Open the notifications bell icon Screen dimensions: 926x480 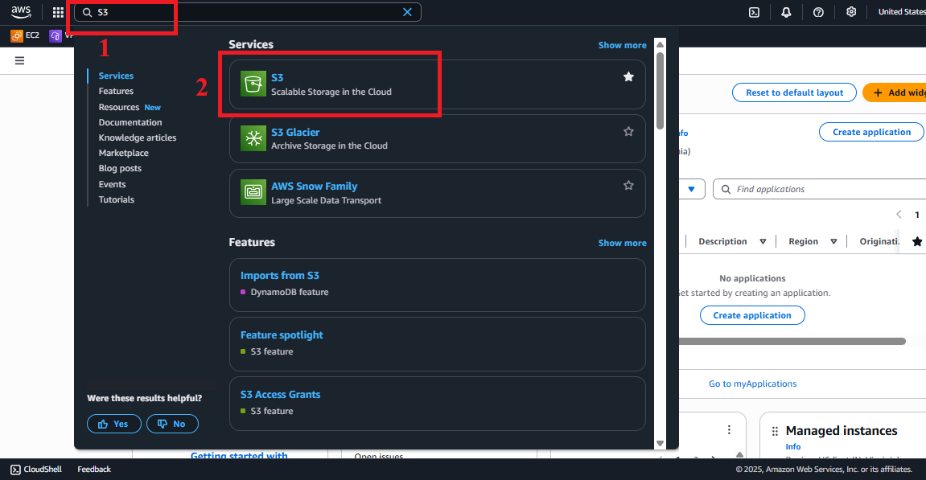tap(786, 12)
